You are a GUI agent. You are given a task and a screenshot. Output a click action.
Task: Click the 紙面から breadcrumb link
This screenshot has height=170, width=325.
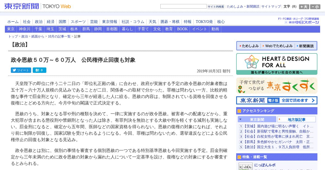tap(38, 36)
